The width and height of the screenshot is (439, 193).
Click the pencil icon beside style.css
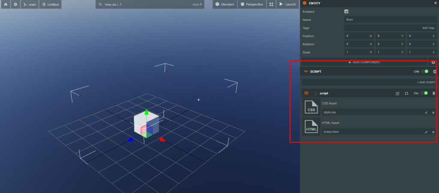[426, 113]
